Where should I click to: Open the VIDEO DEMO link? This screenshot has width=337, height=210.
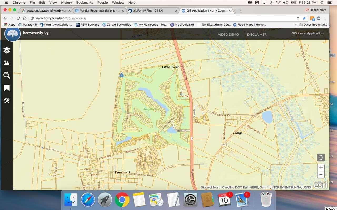click(x=228, y=35)
